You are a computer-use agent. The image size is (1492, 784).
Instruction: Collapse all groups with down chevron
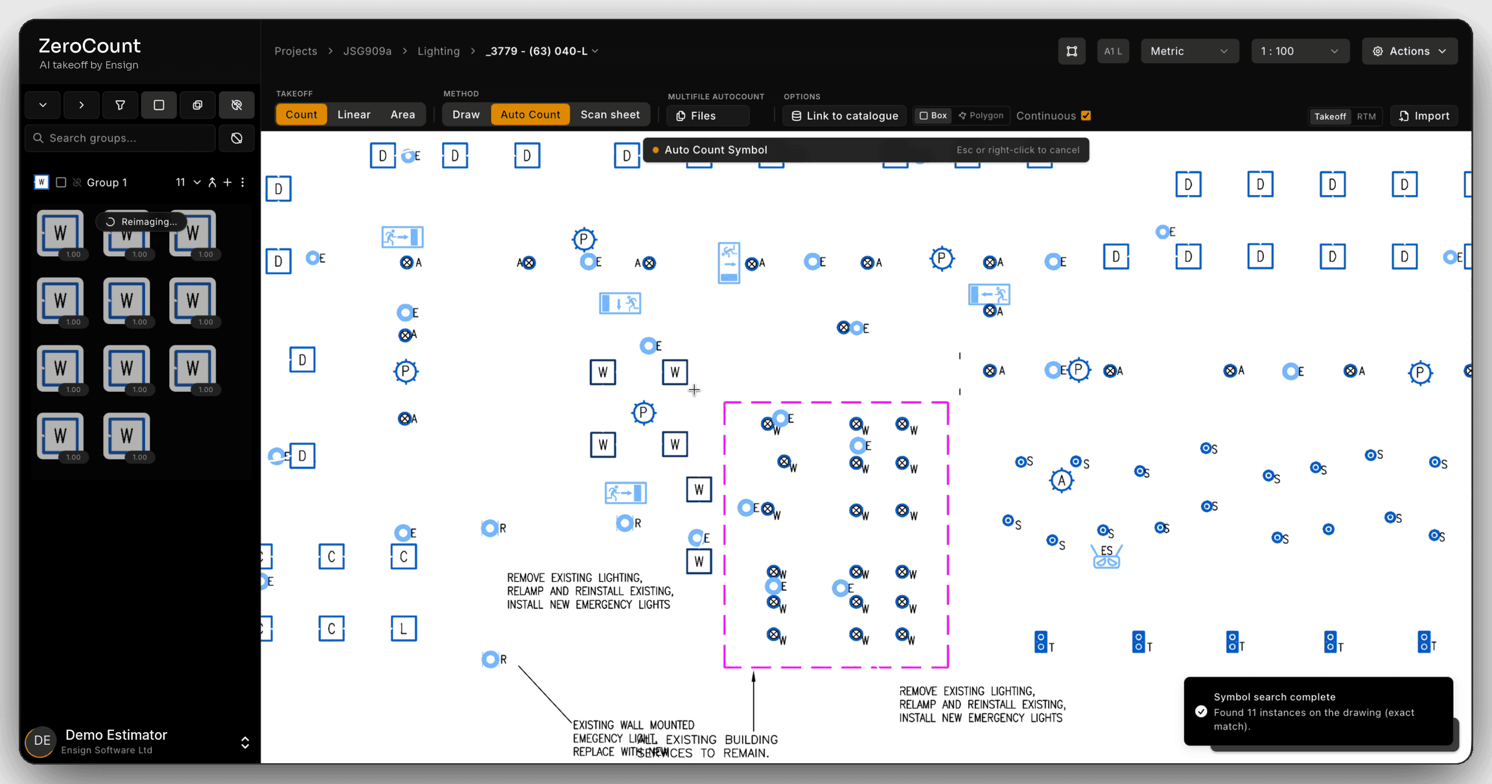[43, 105]
